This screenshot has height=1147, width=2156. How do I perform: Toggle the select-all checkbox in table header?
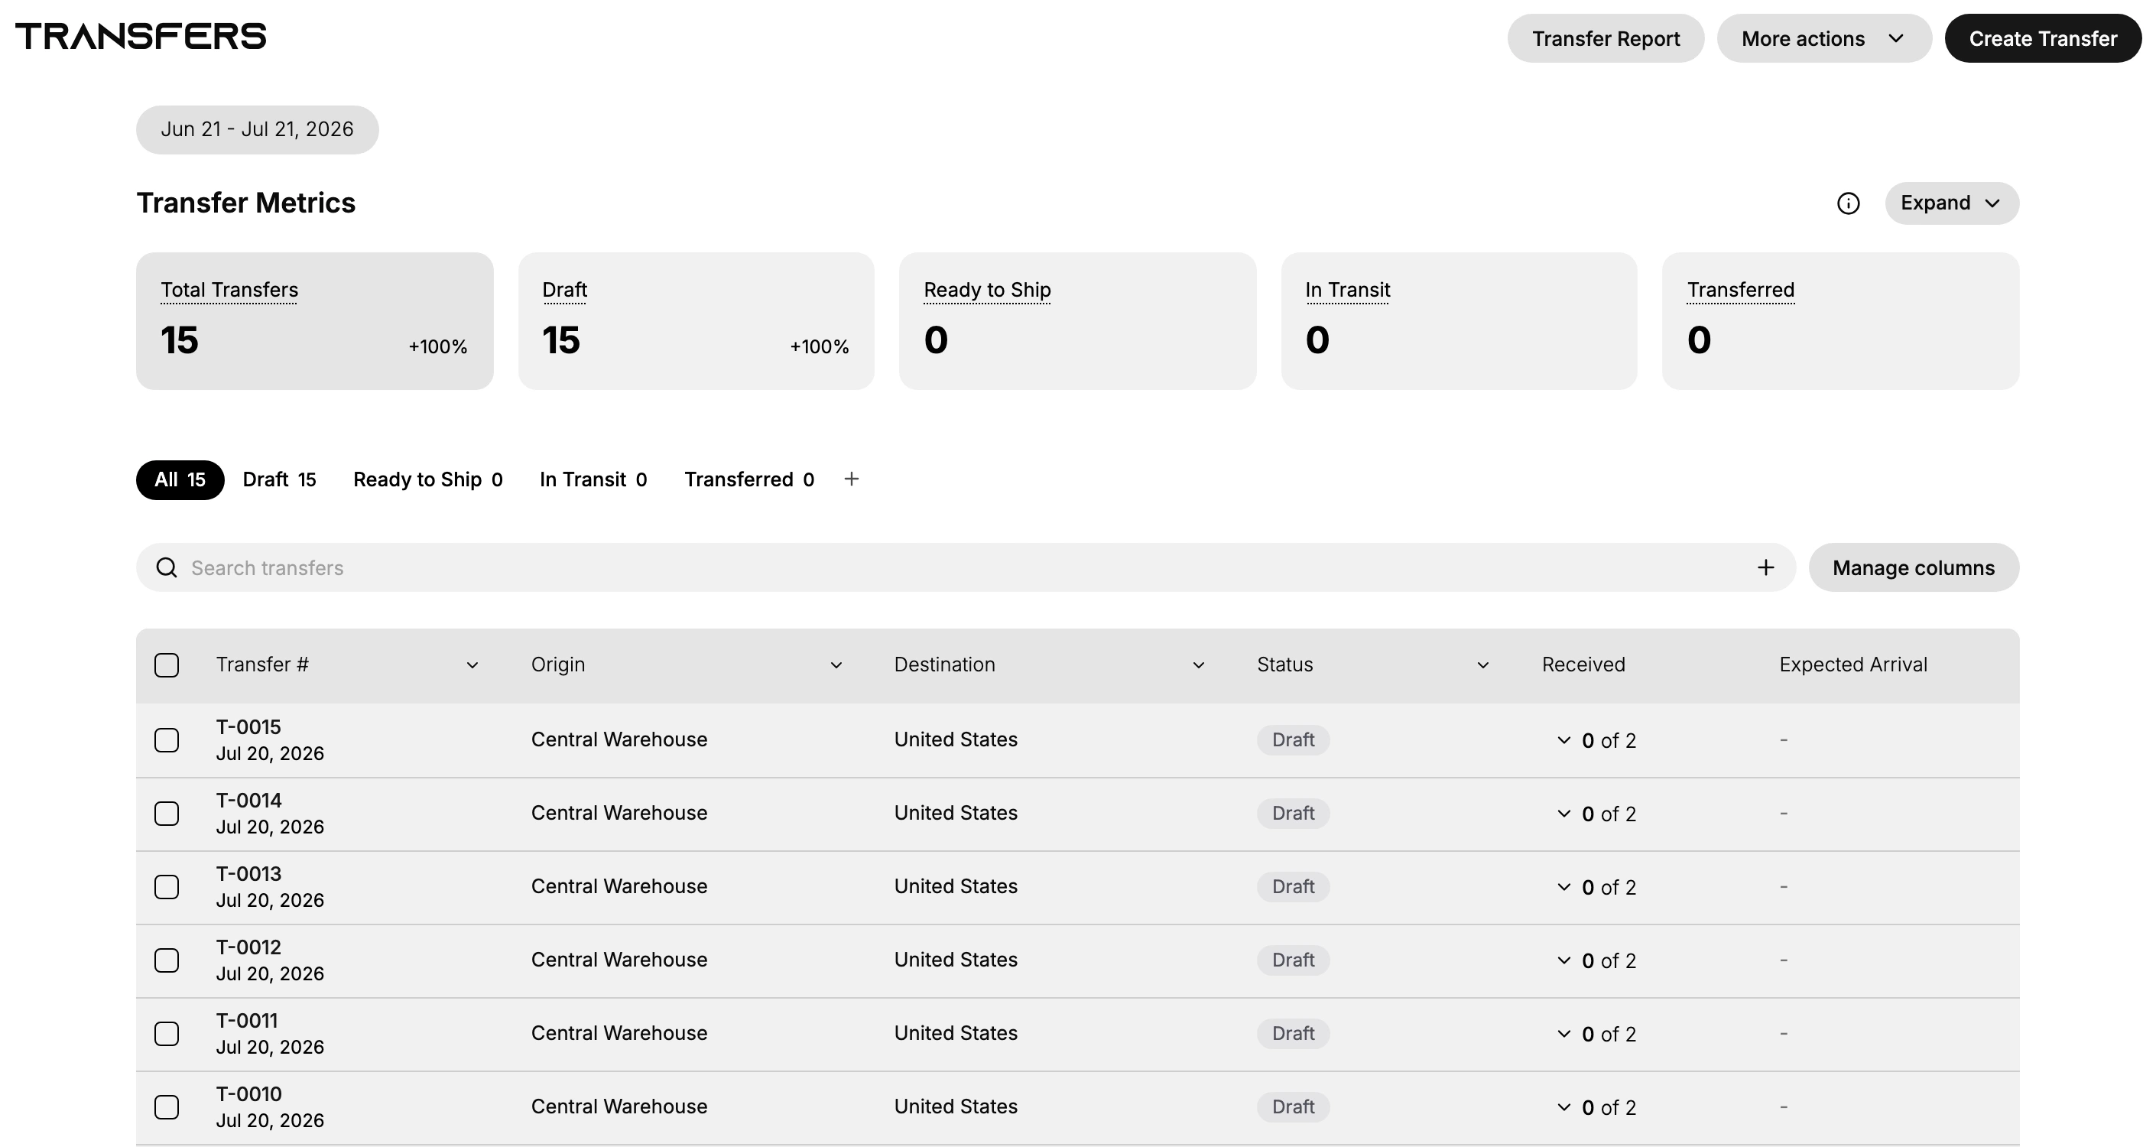pos(167,665)
